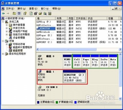Click the Back arrow toolbar icon
The width and height of the screenshot is (123, 110).
pyautogui.click(x=3, y=13)
